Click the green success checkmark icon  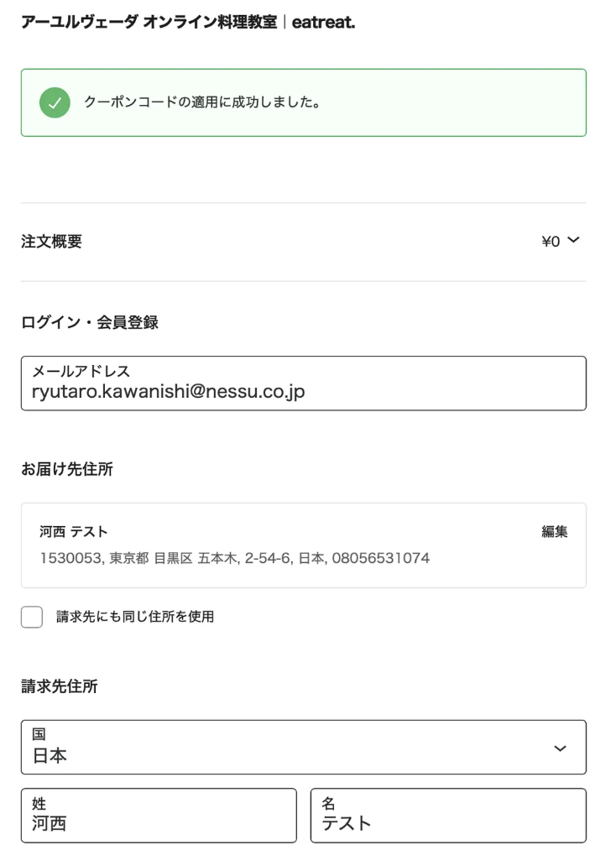click(55, 103)
